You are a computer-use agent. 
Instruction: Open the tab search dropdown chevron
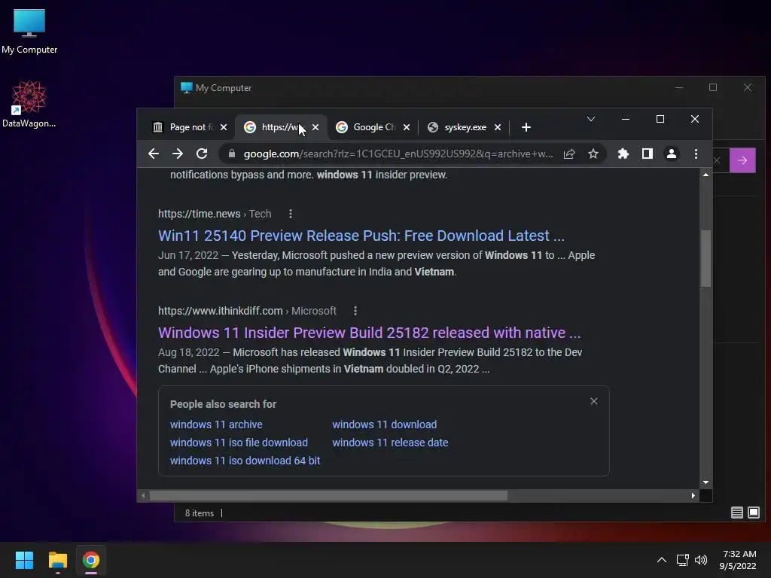click(591, 119)
